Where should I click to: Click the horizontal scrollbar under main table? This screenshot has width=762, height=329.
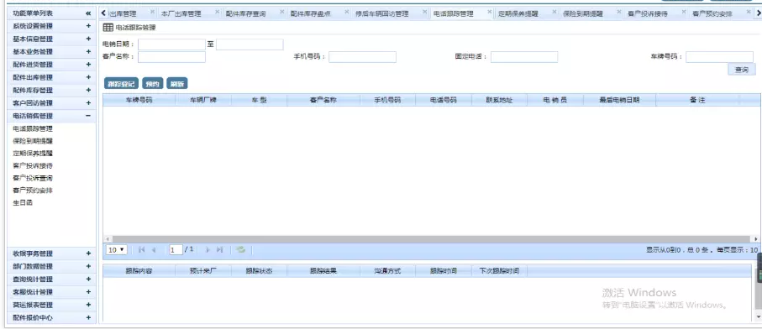(431, 239)
